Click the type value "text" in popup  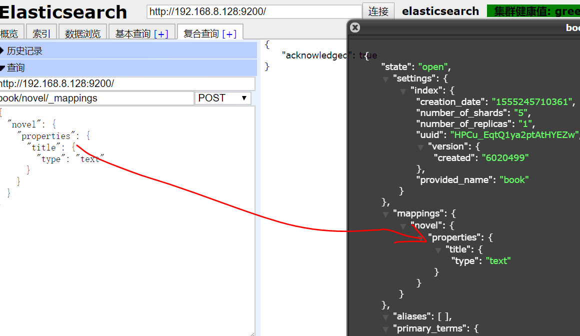tap(498, 261)
